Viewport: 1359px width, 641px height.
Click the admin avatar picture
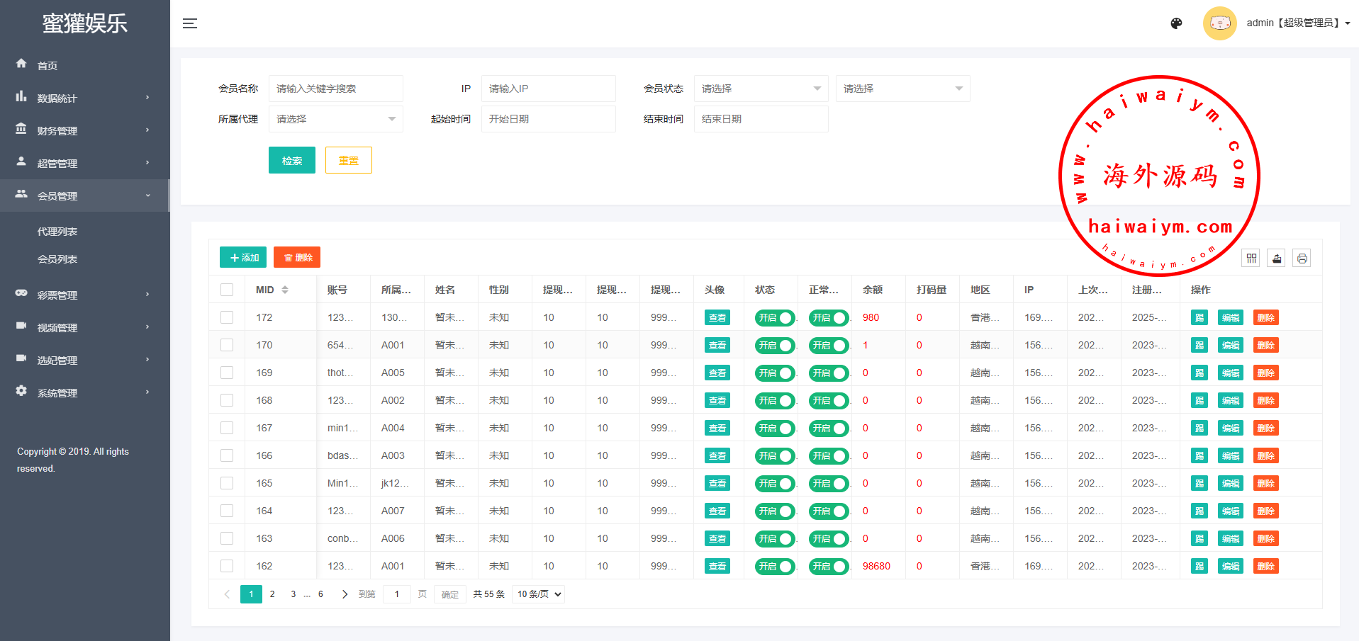tap(1219, 23)
